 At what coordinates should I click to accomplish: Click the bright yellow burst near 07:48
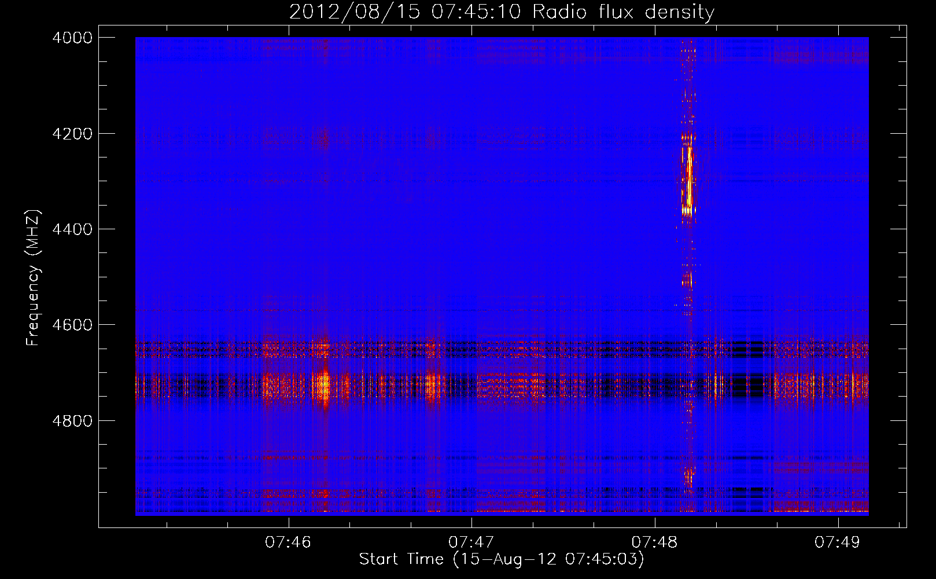point(688,179)
